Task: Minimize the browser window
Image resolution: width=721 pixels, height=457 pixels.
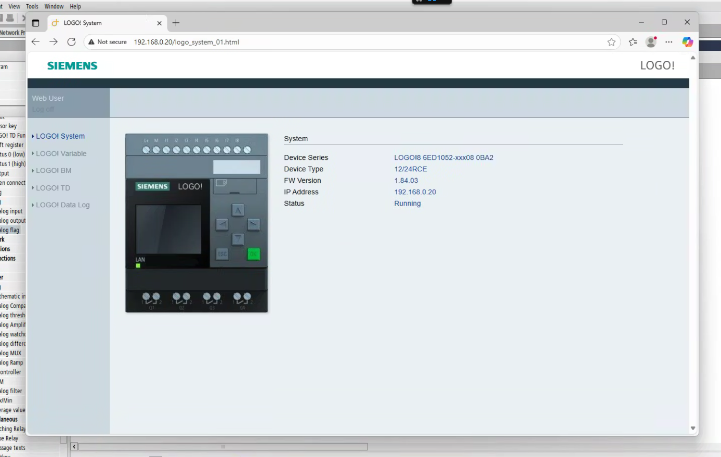Action: coord(641,22)
